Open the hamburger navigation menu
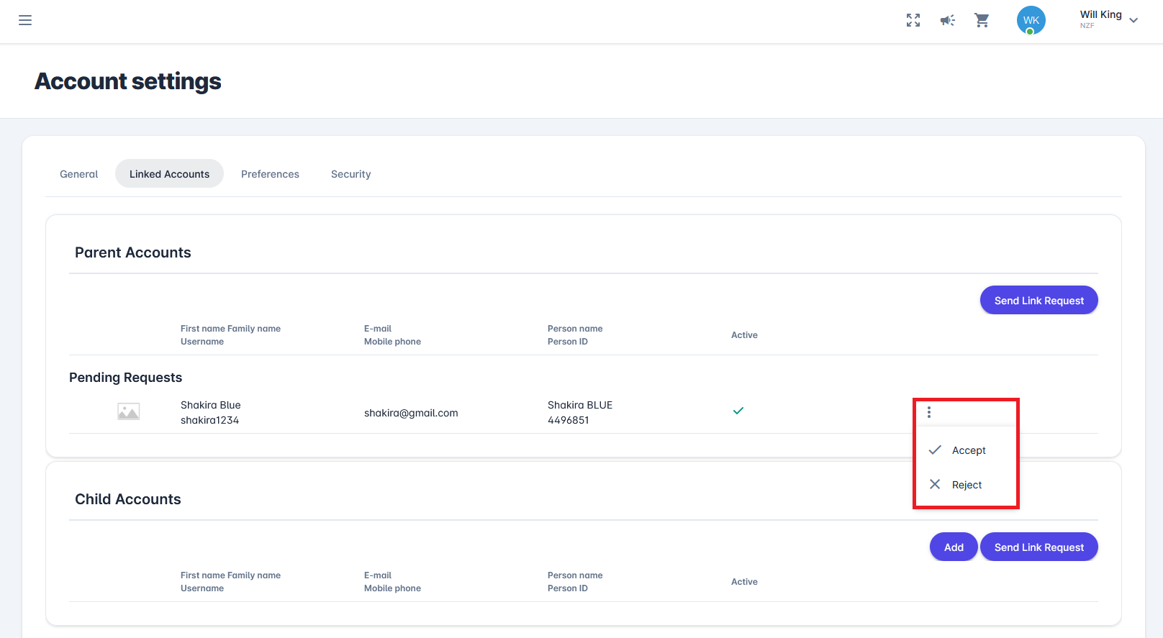 click(x=25, y=20)
